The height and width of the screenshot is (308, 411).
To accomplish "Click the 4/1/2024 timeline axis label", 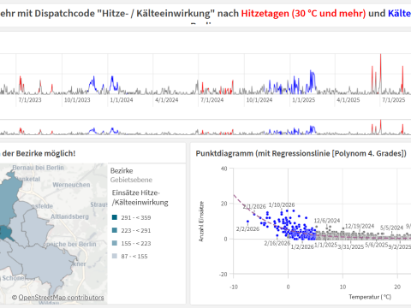I will point(167,100).
